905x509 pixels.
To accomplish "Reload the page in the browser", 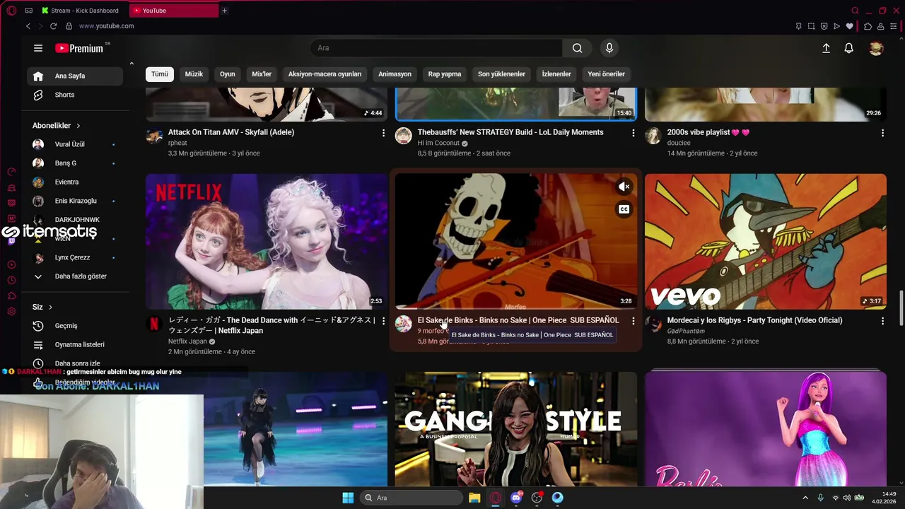I will (x=53, y=26).
